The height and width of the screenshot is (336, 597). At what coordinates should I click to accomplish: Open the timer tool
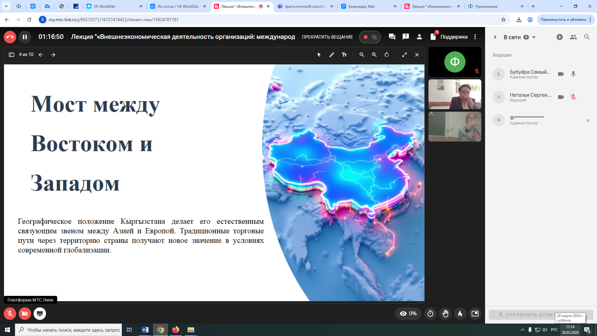(x=430, y=314)
